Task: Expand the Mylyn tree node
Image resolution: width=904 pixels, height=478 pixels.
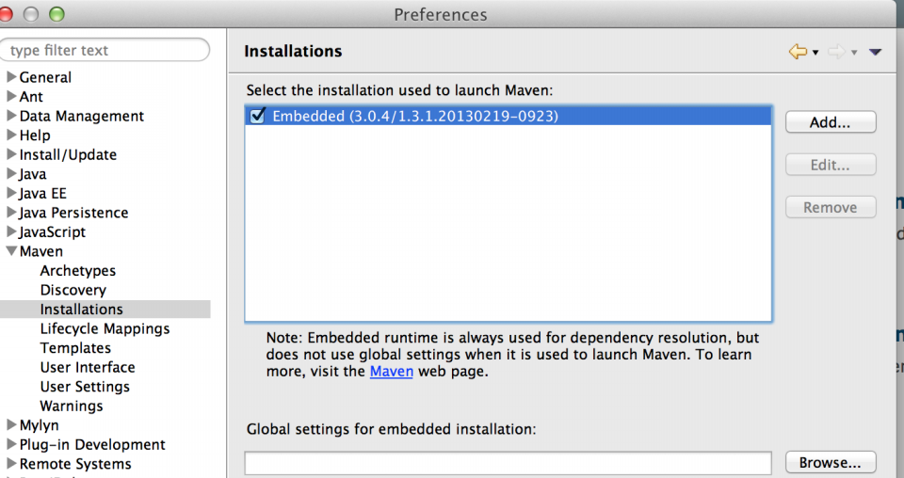Action: coord(11,425)
